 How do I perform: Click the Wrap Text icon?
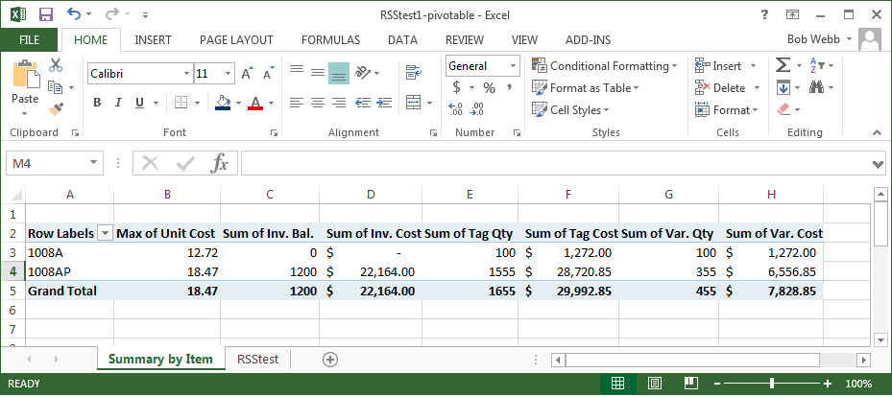click(x=413, y=72)
